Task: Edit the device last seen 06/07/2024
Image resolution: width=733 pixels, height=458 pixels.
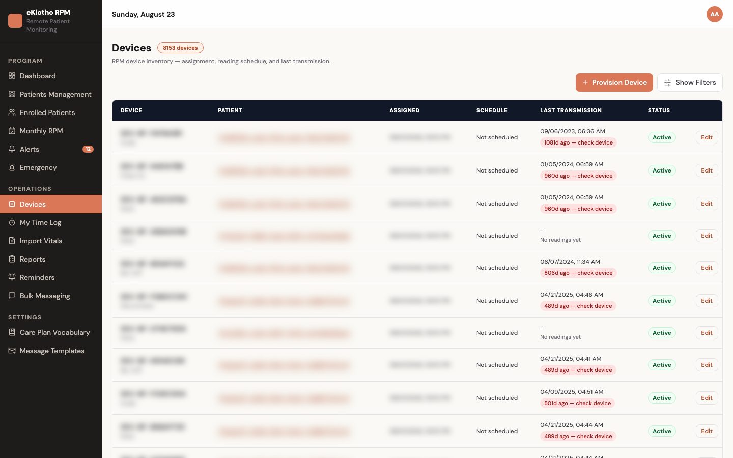Action: 707,268
